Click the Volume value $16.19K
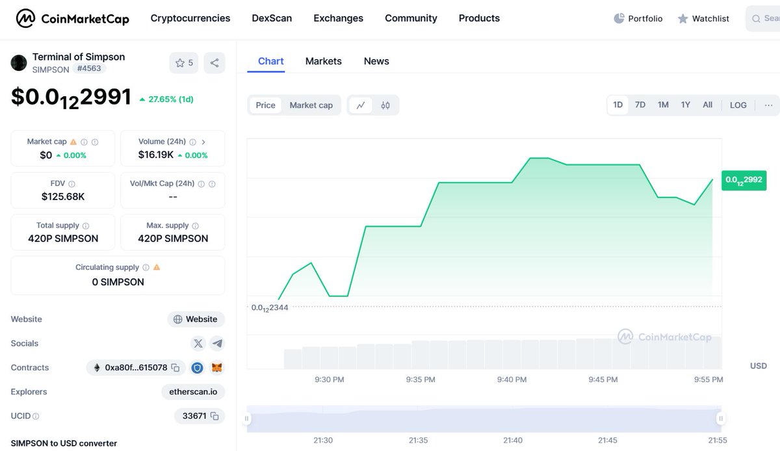The height and width of the screenshot is (451, 780). click(x=155, y=155)
